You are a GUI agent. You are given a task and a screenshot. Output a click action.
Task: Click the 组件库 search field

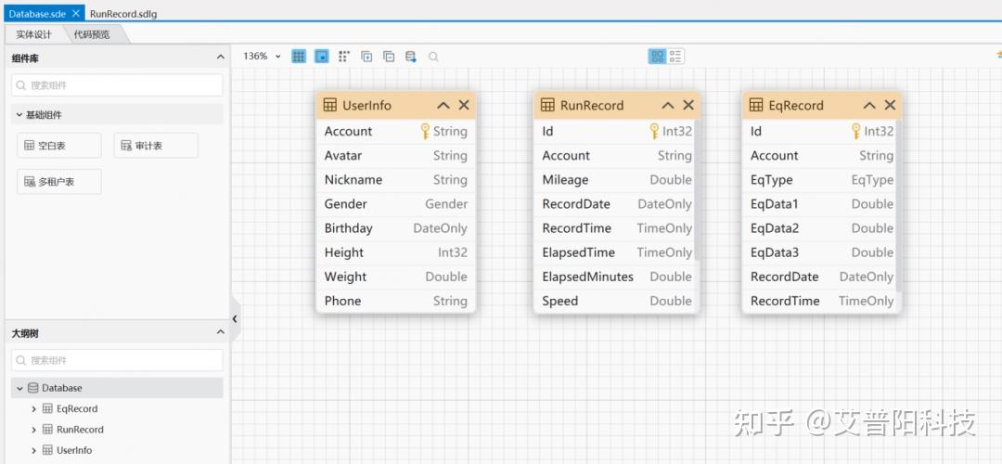[x=117, y=85]
